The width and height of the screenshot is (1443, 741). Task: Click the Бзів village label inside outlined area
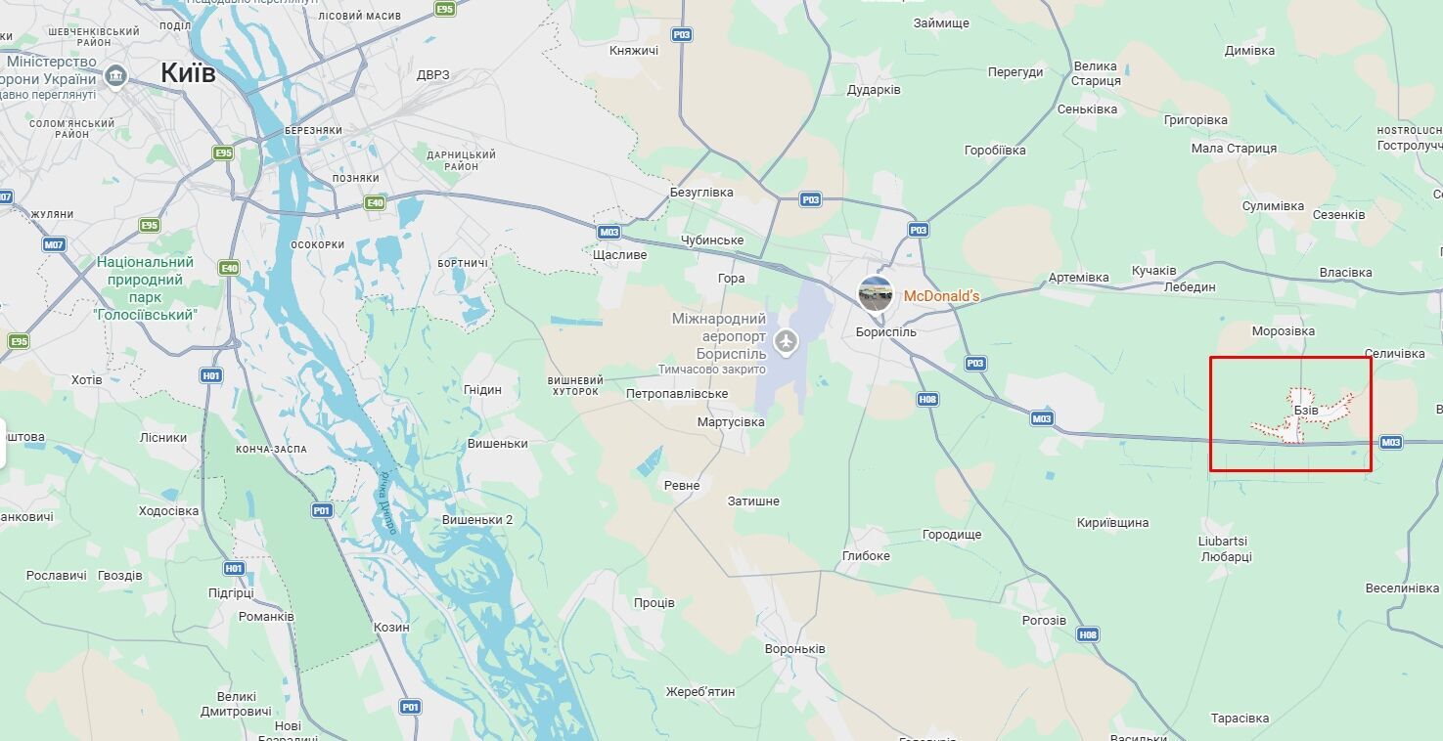(1306, 411)
